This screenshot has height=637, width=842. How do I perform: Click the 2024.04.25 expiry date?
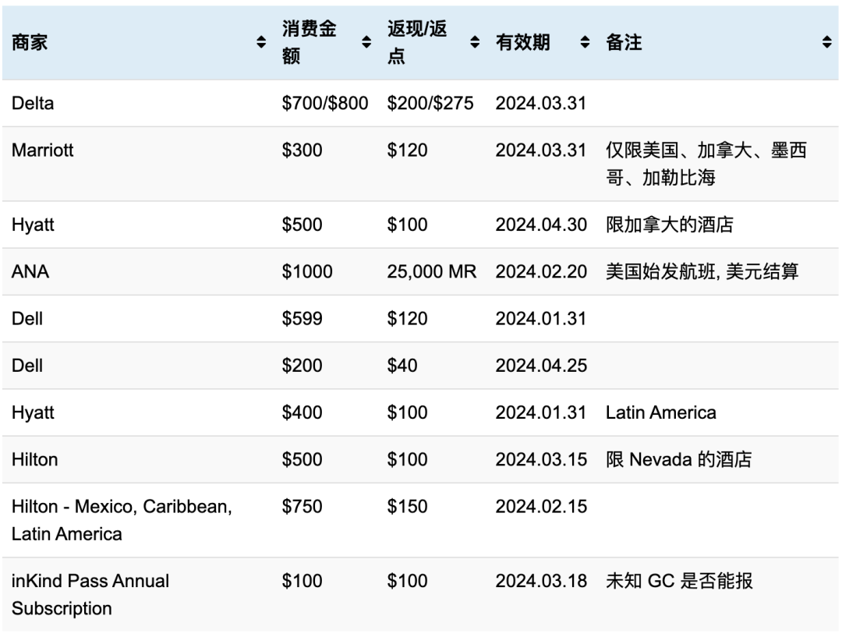pos(541,365)
